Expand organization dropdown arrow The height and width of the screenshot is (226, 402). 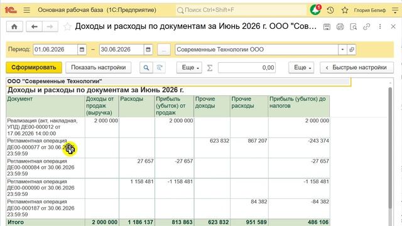(342, 50)
